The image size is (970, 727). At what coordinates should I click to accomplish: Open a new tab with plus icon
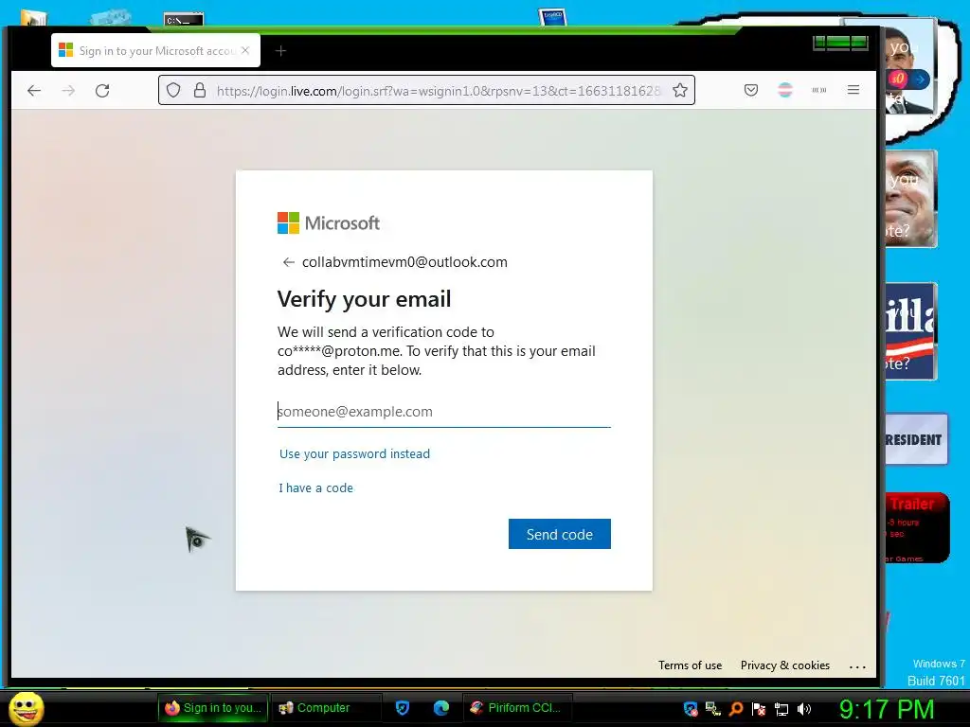[280, 51]
